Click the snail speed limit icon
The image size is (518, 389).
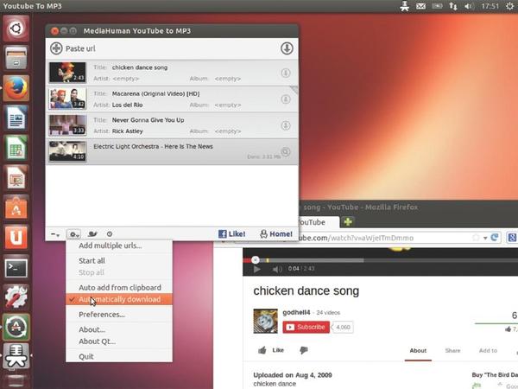(92, 234)
